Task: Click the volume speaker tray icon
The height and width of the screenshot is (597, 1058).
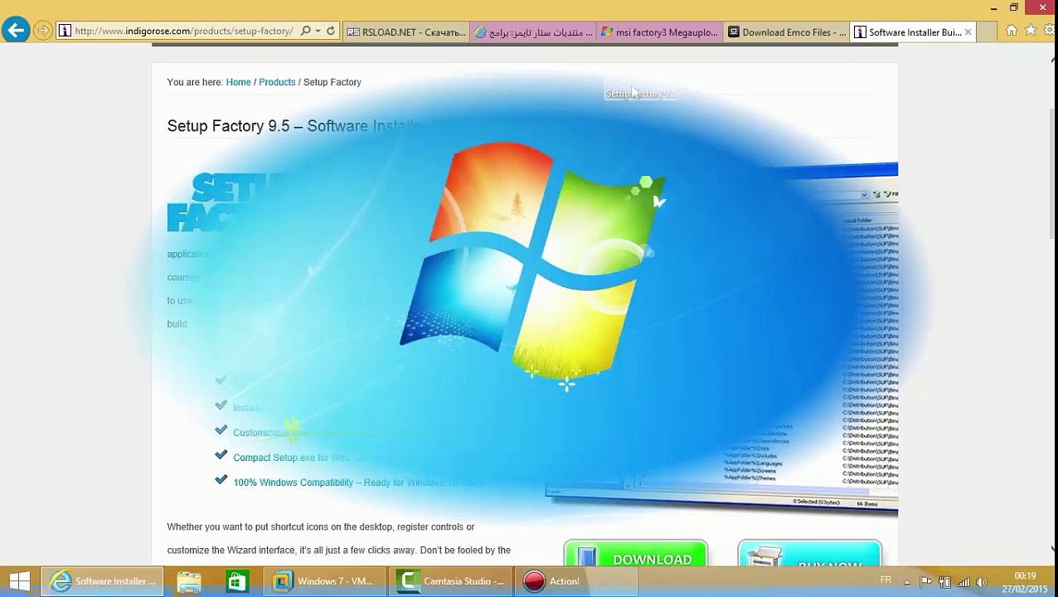Action: (982, 582)
